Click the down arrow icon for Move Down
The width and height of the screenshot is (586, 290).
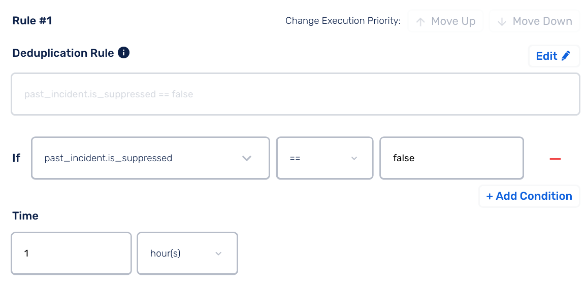(x=502, y=21)
